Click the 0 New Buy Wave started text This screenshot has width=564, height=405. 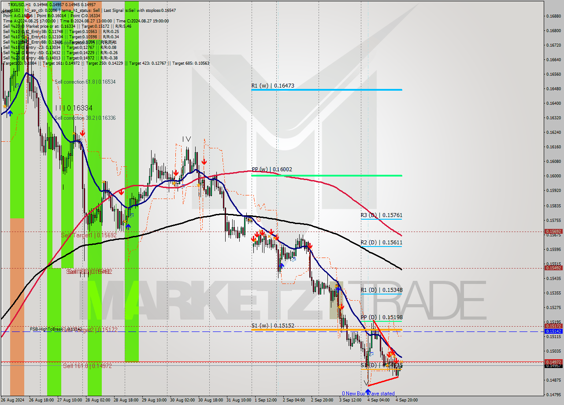368,394
